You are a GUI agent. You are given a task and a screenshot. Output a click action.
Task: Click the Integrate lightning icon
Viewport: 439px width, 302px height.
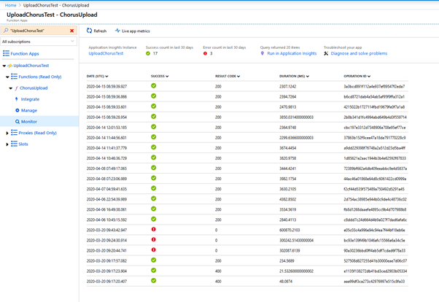point(17,99)
